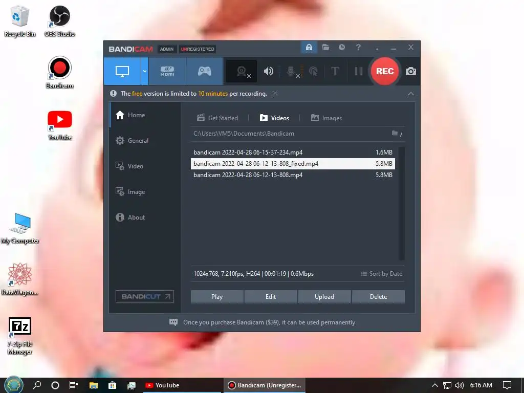The width and height of the screenshot is (524, 393).
Task: Toggle the speaker sound icon
Action: click(268, 71)
